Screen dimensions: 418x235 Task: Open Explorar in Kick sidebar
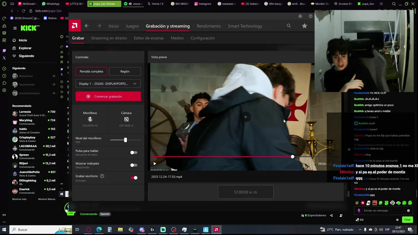tap(25, 48)
